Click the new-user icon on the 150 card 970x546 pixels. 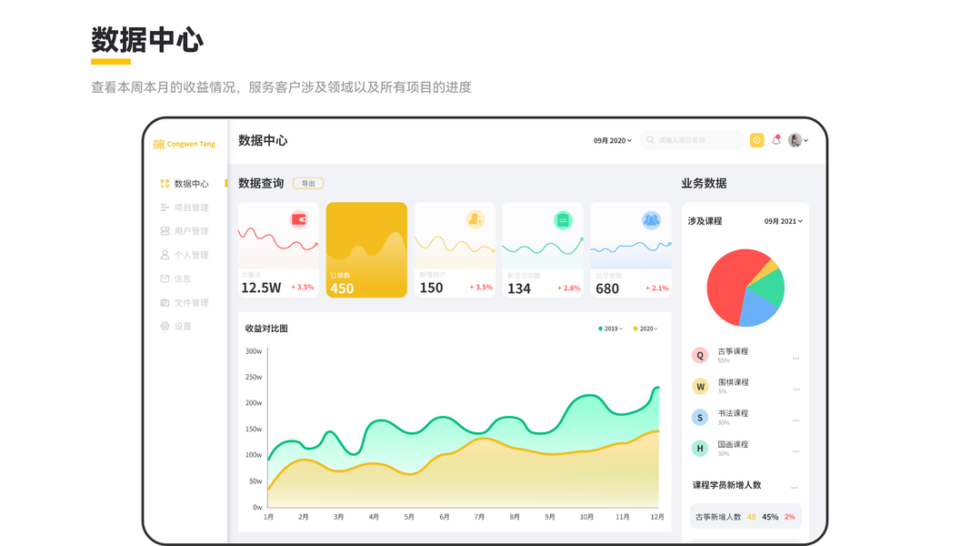(475, 219)
